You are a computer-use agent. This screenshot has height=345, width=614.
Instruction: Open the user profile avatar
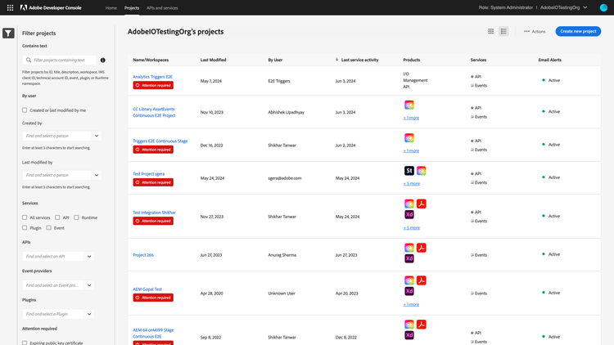[603, 7]
